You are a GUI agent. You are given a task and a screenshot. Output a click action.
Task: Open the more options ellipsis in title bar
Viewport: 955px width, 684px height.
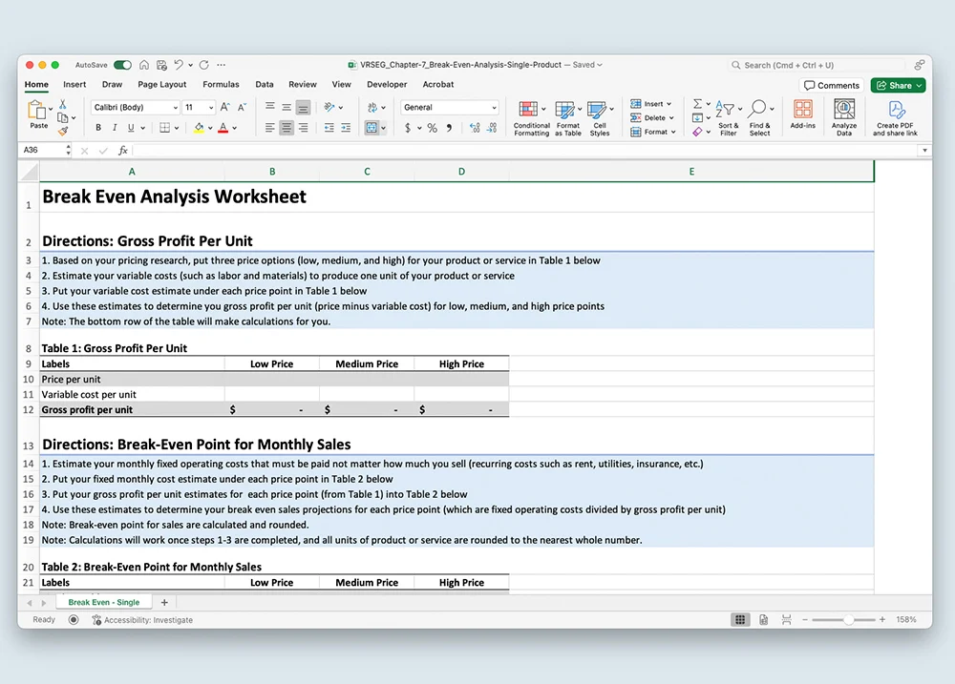(x=222, y=65)
